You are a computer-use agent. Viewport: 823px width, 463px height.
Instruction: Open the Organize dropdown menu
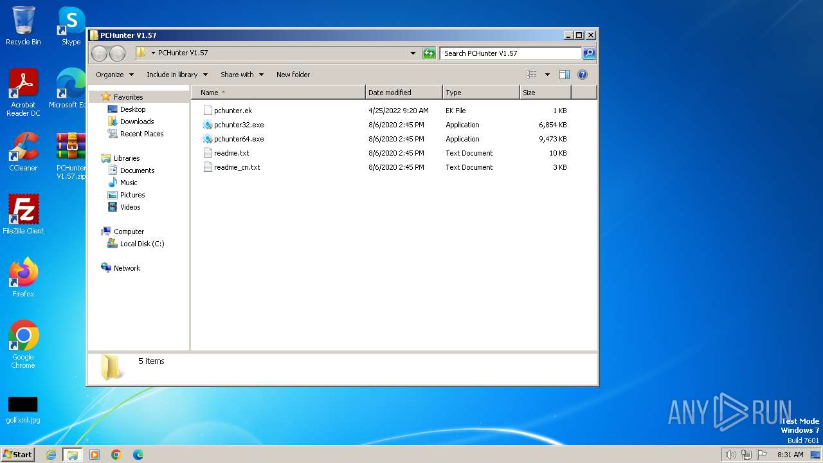[114, 75]
